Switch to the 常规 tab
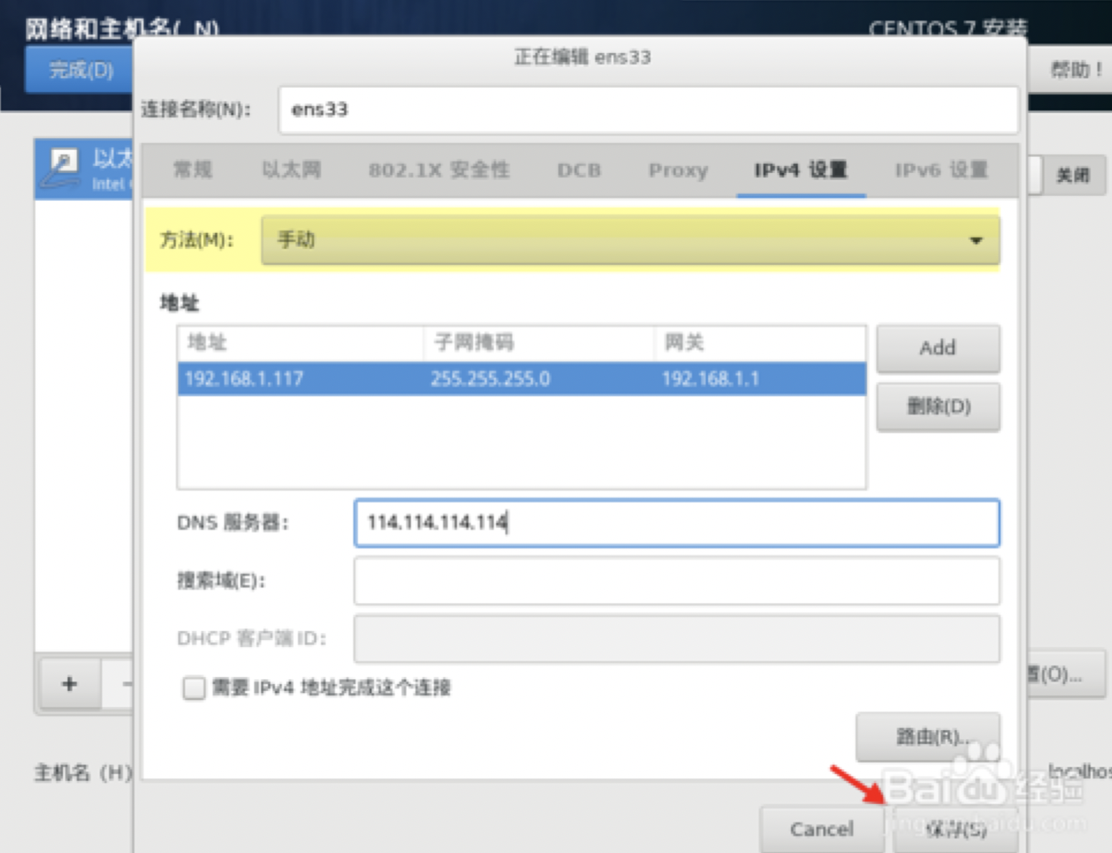The height and width of the screenshot is (853, 1112). [x=192, y=170]
